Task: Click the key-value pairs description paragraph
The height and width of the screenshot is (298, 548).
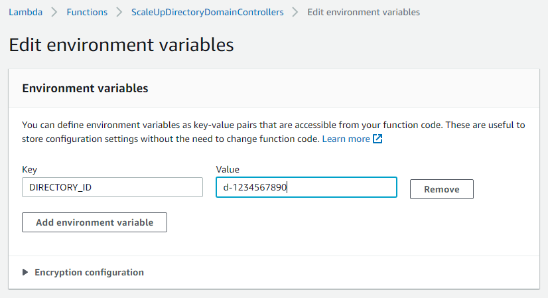Action: [273, 132]
